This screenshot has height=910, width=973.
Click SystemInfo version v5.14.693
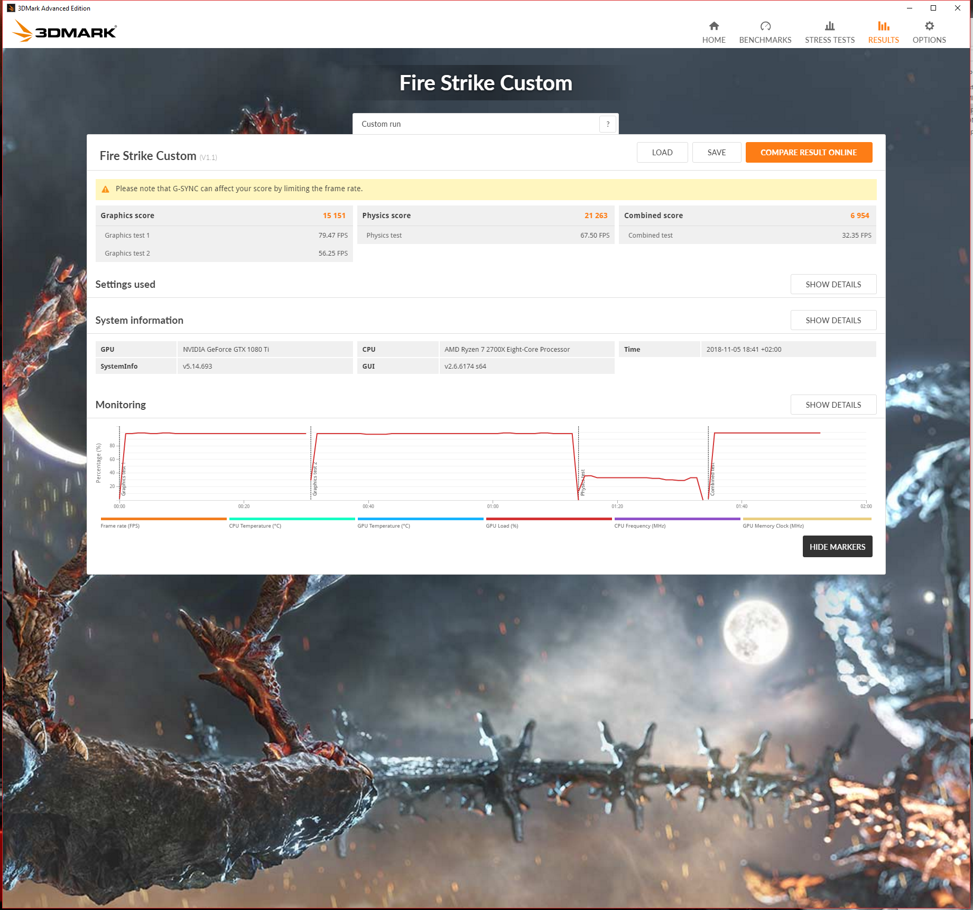(x=265, y=366)
